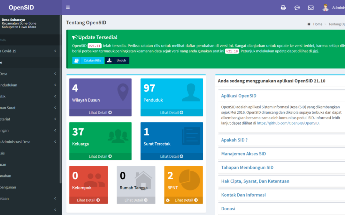Click the book icon beside Catatan Rilis
This screenshot has height=215, width=345.
tap(76, 60)
